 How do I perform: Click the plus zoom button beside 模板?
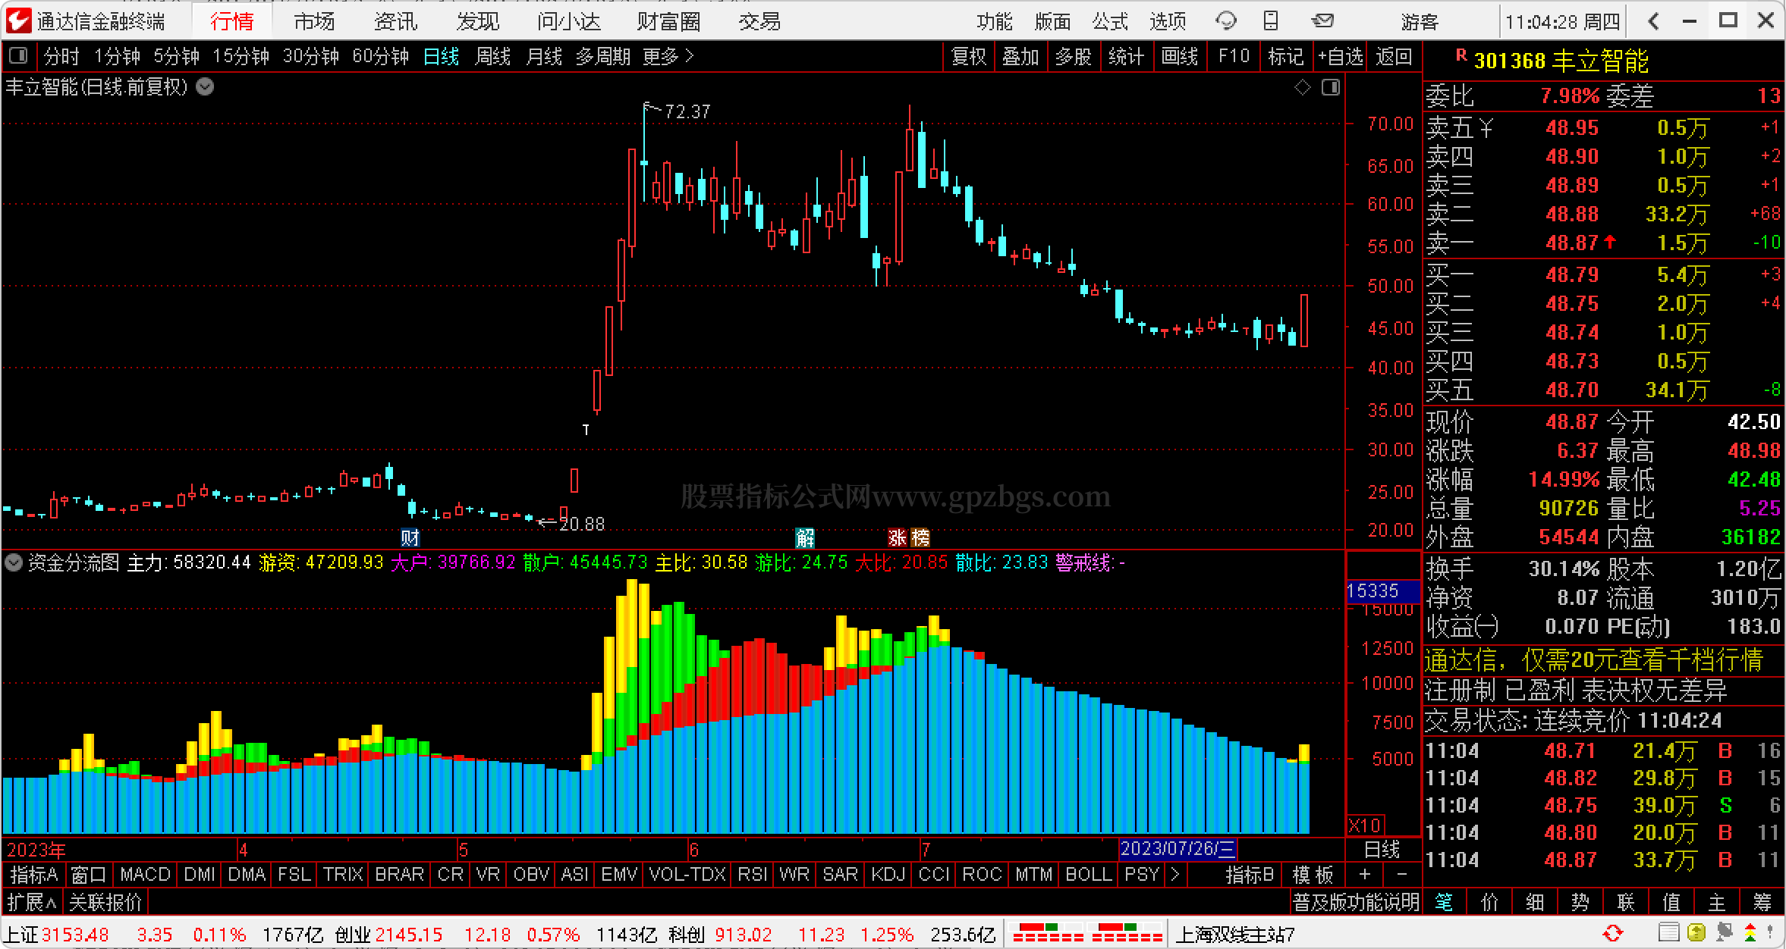1365,875
